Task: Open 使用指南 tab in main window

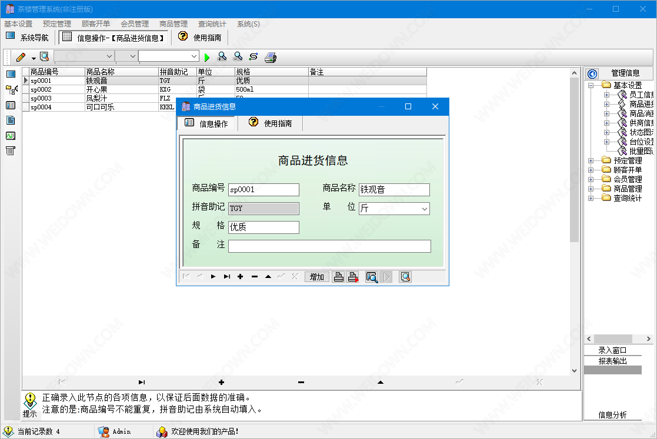Action: coord(201,38)
